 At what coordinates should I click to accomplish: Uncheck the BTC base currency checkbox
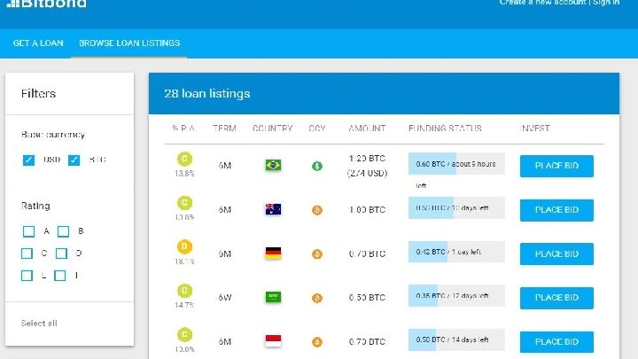(x=74, y=160)
